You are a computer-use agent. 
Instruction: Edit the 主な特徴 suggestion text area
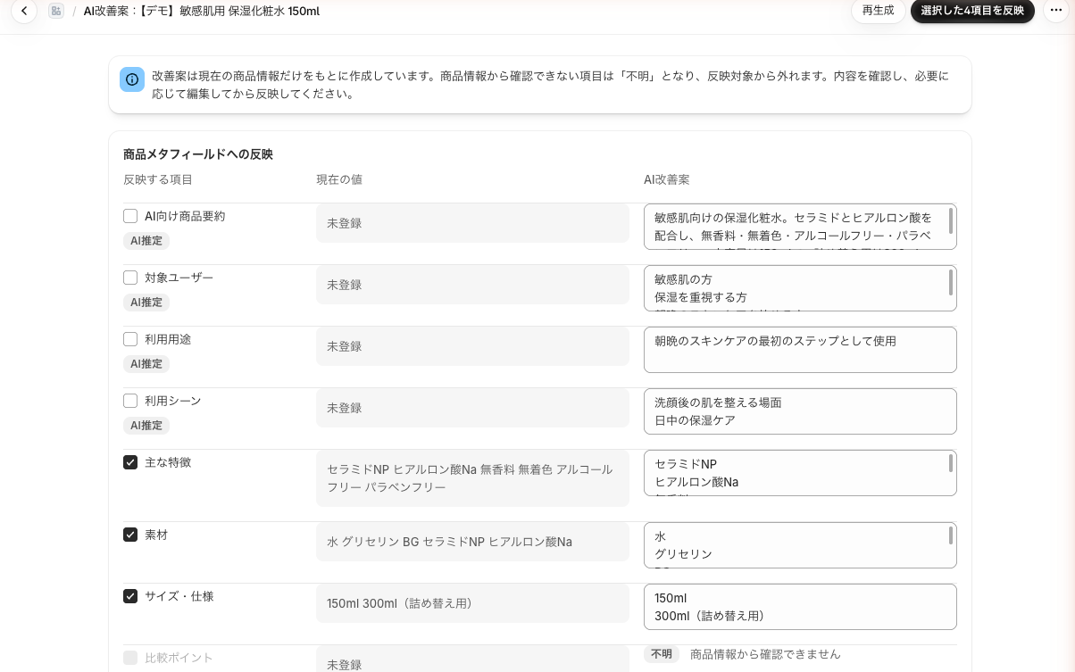(x=800, y=473)
